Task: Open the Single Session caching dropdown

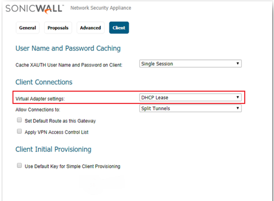Action: [x=191, y=64]
